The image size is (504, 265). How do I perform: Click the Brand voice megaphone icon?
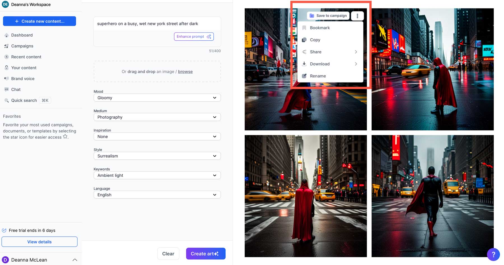(x=6, y=79)
